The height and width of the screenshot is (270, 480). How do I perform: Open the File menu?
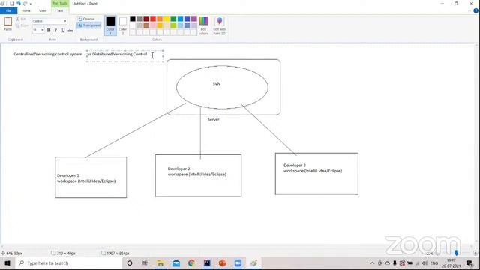8,10
